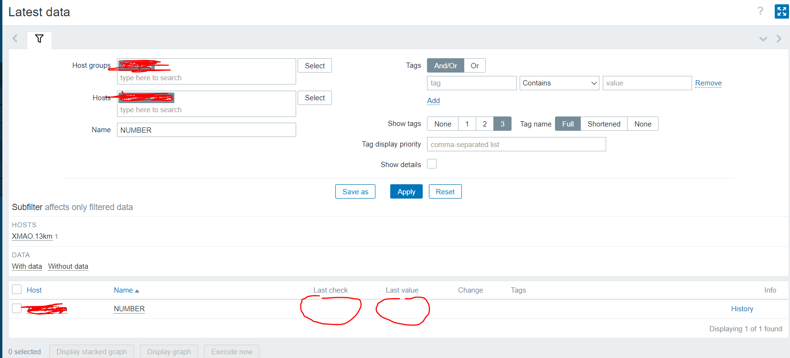Show items With data

coord(27,266)
